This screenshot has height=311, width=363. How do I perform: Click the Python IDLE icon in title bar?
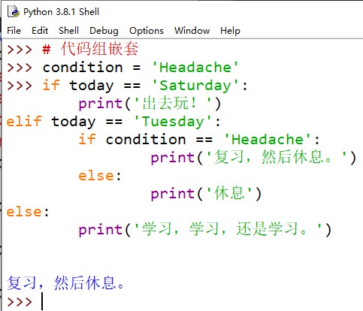coord(14,11)
